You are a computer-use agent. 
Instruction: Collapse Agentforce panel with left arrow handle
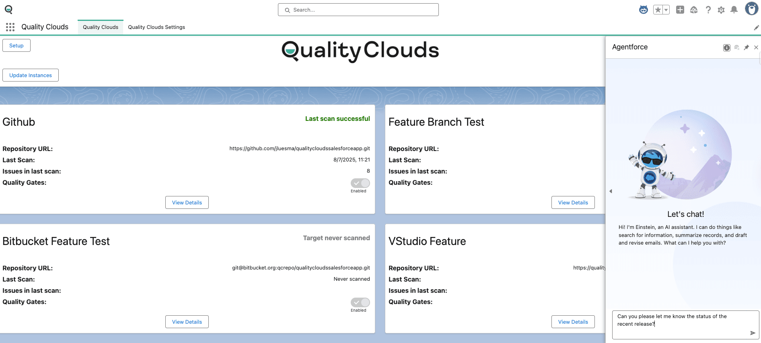(611, 191)
